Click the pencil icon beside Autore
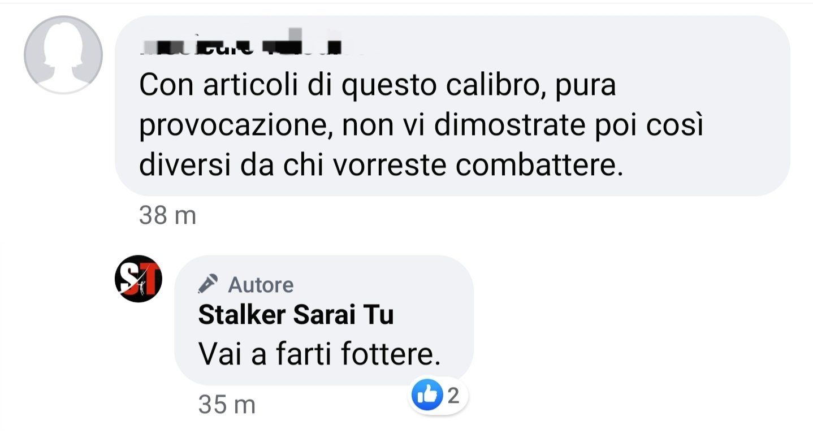Screen dimensions: 813x434 pyautogui.click(x=208, y=284)
